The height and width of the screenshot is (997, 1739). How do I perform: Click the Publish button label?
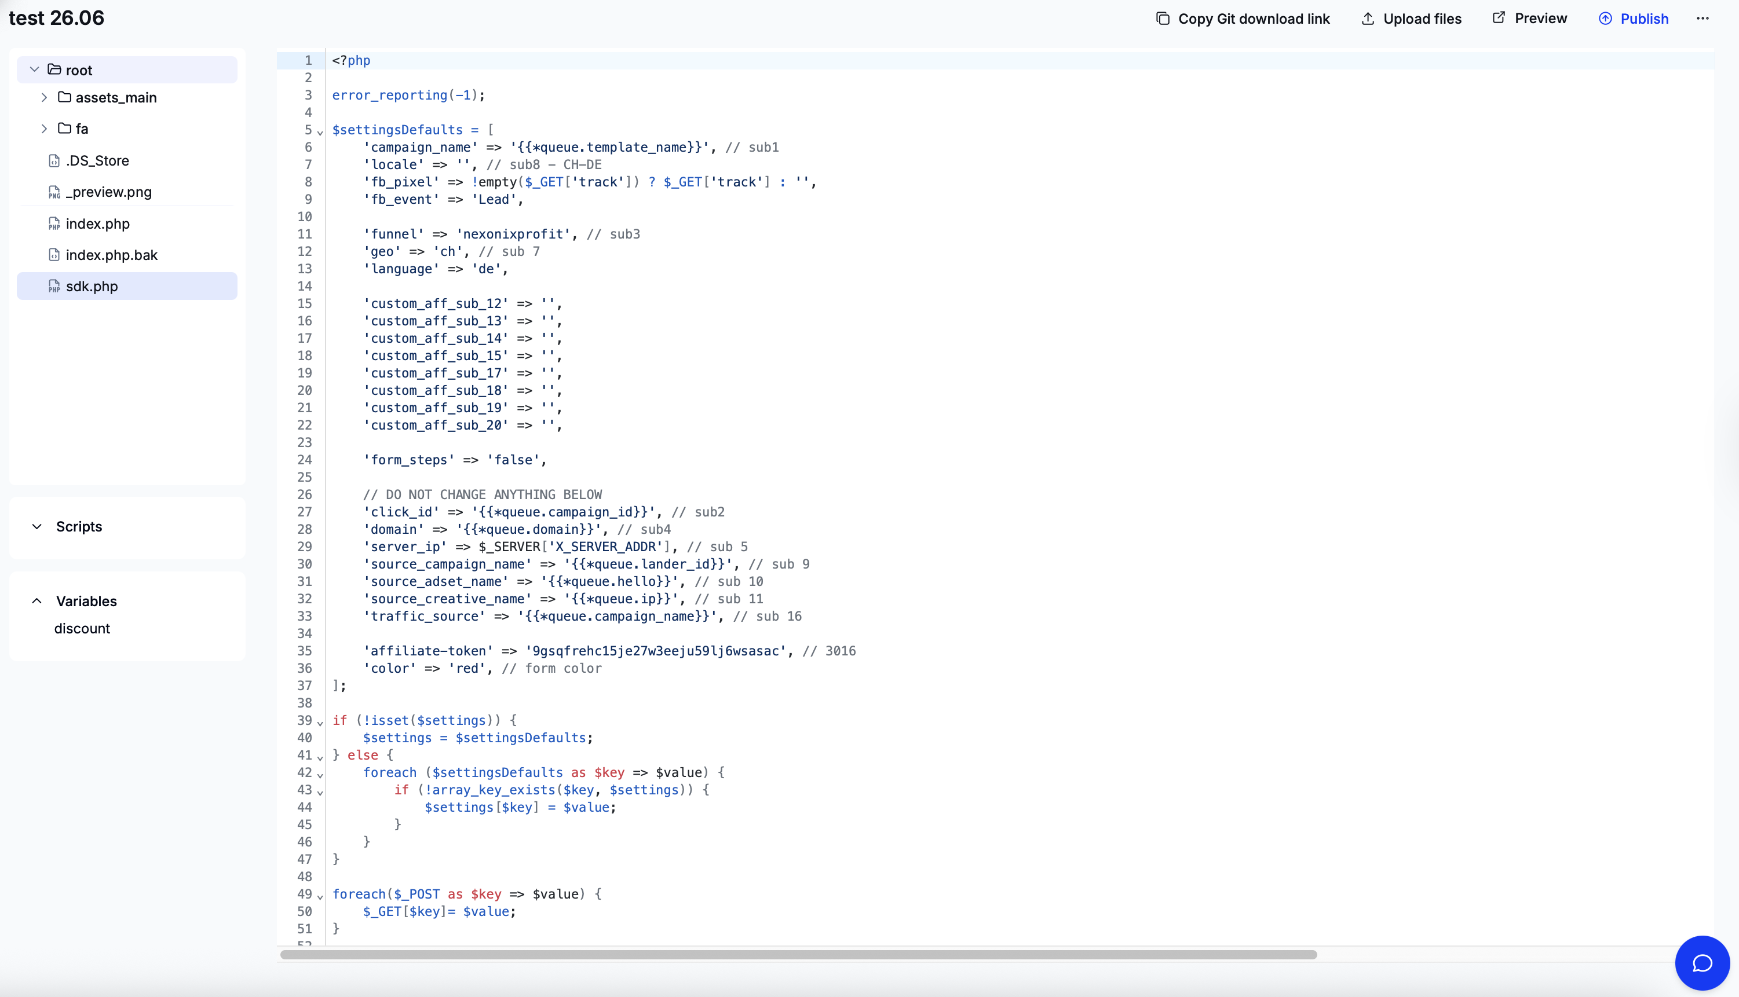1644,19
